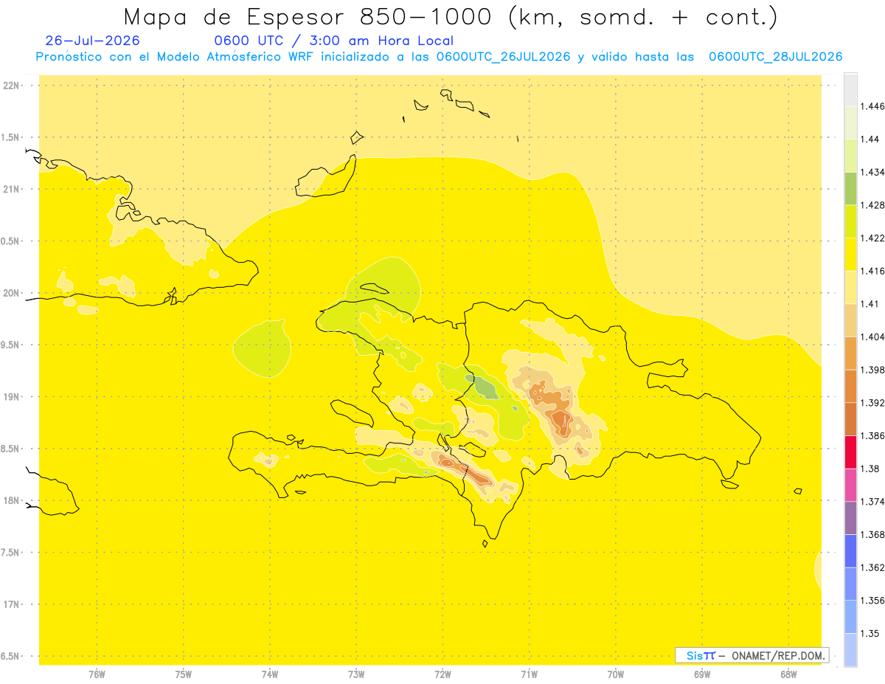This screenshot has width=885, height=684.
Task: Click the dark orange legend swatch between 1.386 and 1.392
Action: pos(850,419)
